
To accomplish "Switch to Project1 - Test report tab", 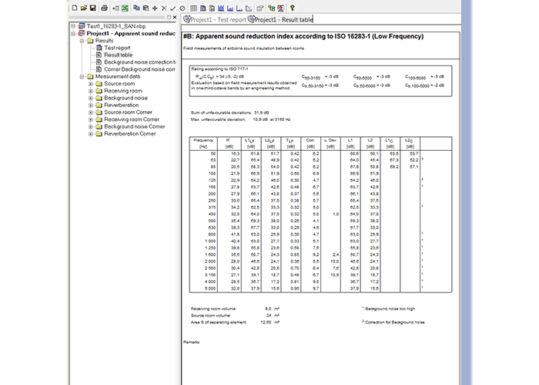I will tap(215, 19).
